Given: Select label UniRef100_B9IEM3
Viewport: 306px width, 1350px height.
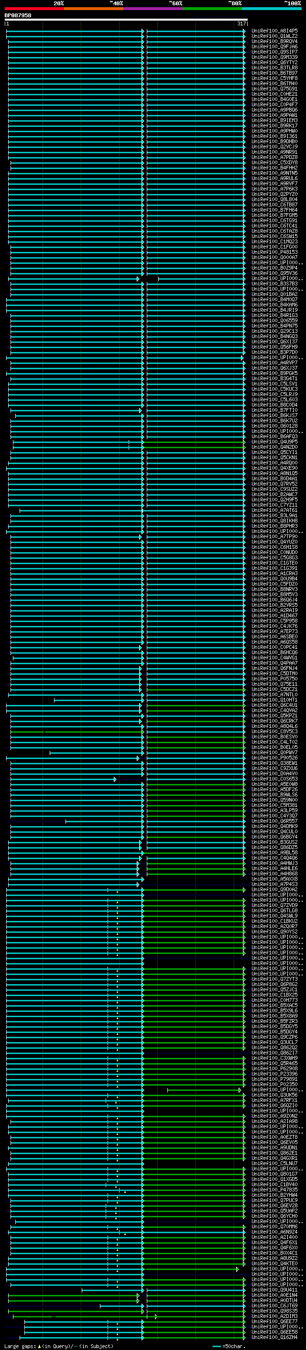Looking at the screenshot, I should point(274,121).
